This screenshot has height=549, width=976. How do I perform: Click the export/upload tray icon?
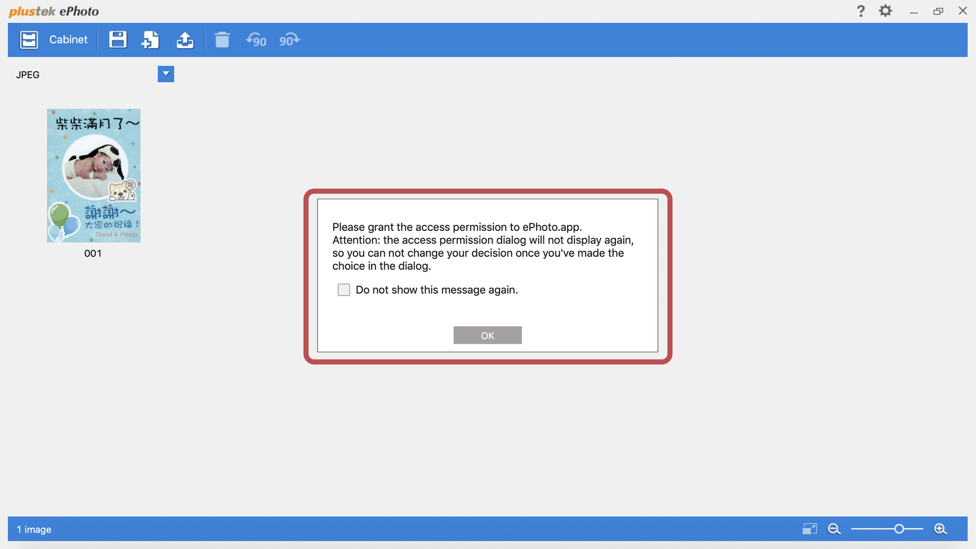pyautogui.click(x=185, y=40)
